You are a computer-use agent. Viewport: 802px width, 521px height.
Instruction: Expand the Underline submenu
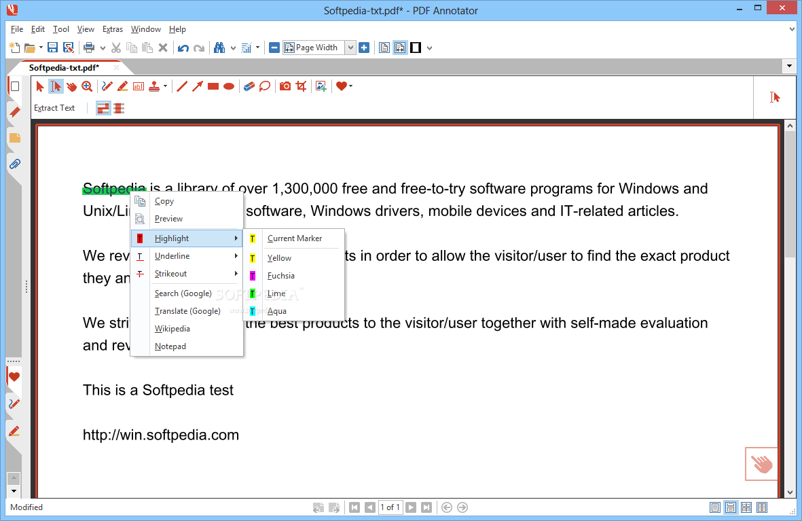coord(187,256)
